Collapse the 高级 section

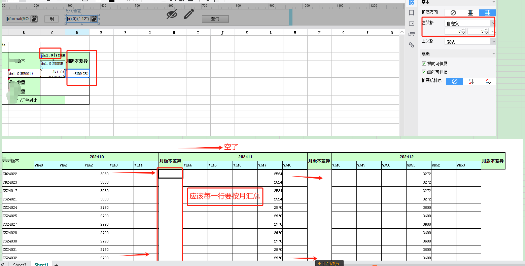pyautogui.click(x=494, y=54)
